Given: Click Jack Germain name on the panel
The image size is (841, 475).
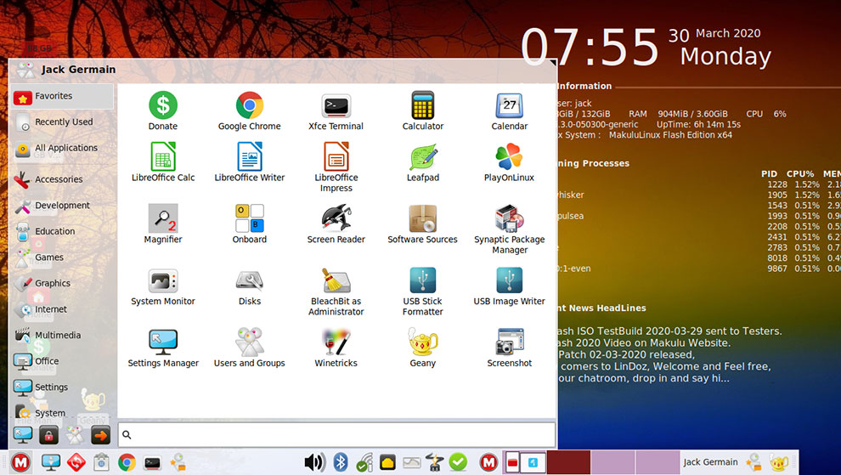Looking at the screenshot, I should [x=711, y=462].
